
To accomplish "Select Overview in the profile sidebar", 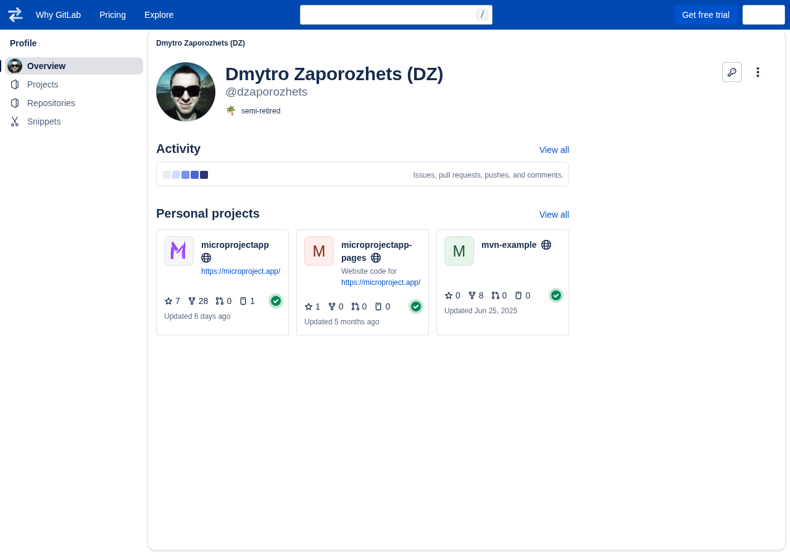I will coord(74,66).
